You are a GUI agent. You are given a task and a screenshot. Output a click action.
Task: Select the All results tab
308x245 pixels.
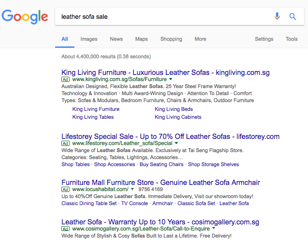[x=65, y=39]
